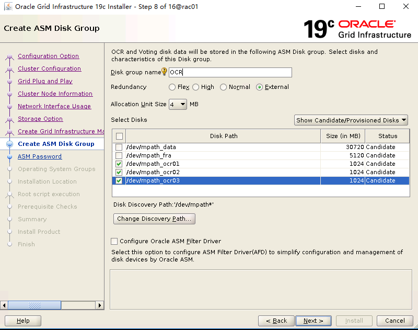This screenshot has width=418, height=330.
Task: Go to the Network Interface Usage step
Action: (x=54, y=106)
